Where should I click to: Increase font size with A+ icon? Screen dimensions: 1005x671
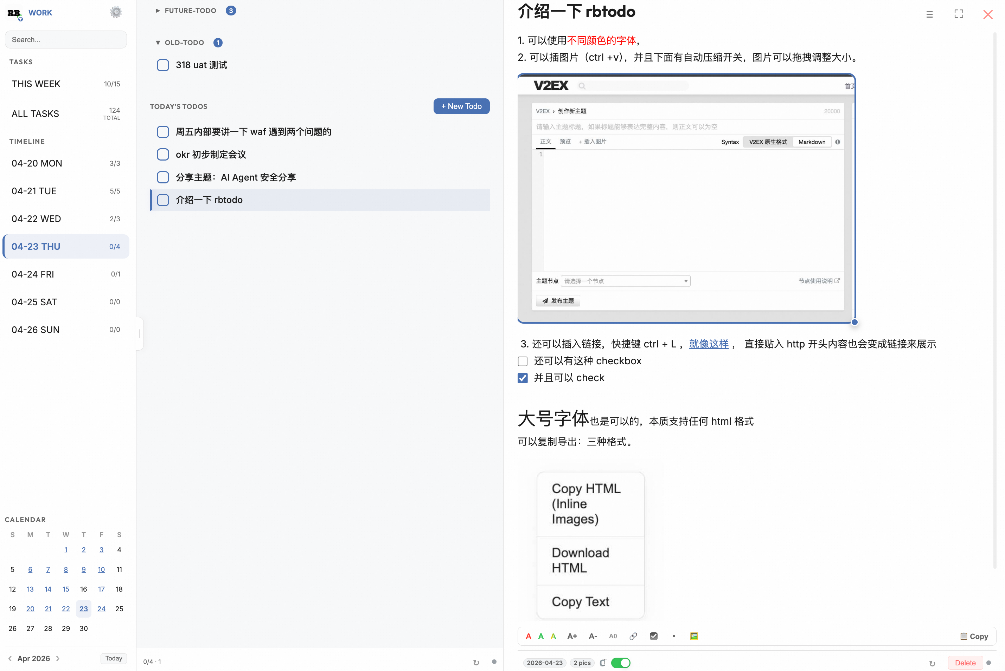click(x=572, y=636)
